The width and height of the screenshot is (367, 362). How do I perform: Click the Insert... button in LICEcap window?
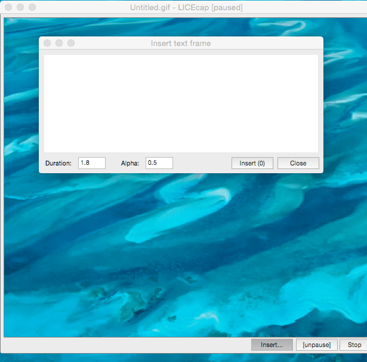272,345
